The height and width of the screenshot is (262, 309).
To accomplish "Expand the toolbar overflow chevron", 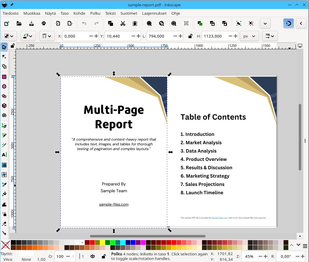I will click(265, 23).
